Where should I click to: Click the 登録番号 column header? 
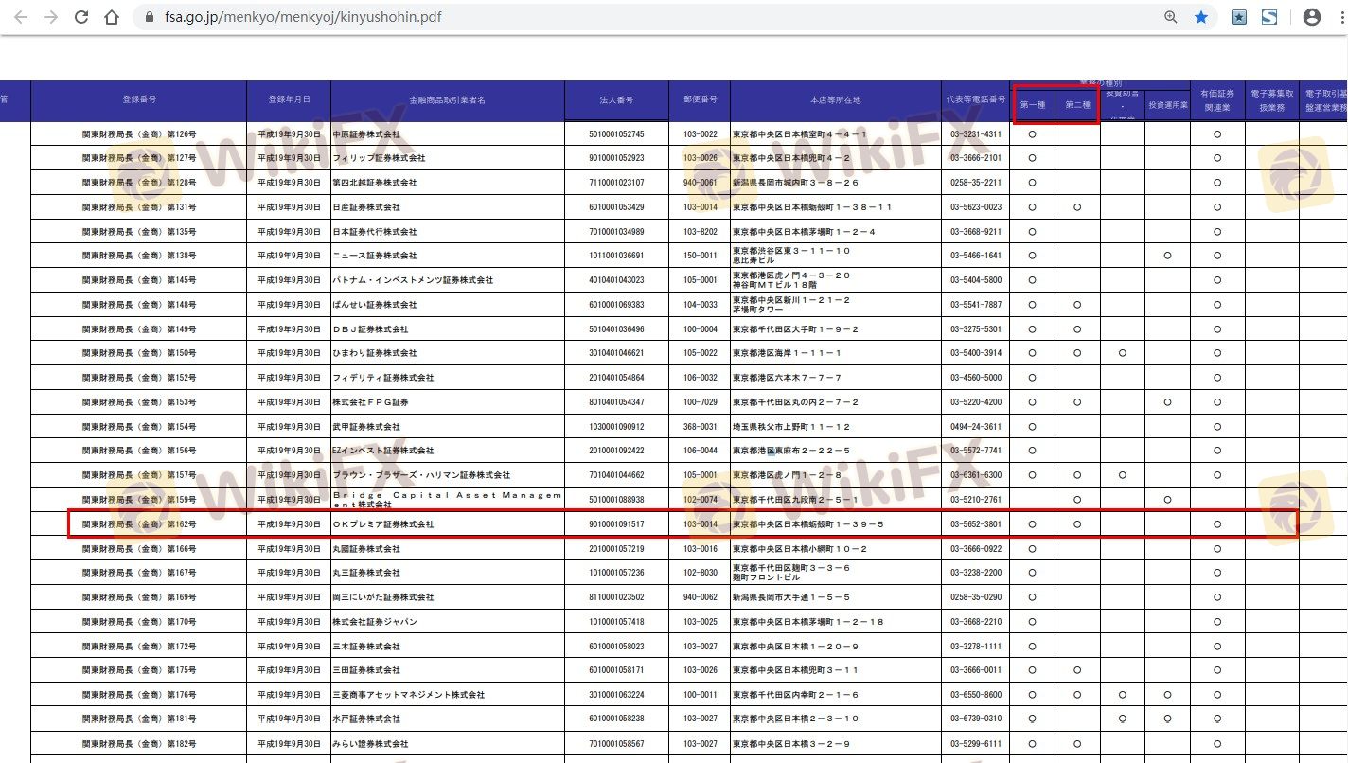click(139, 99)
